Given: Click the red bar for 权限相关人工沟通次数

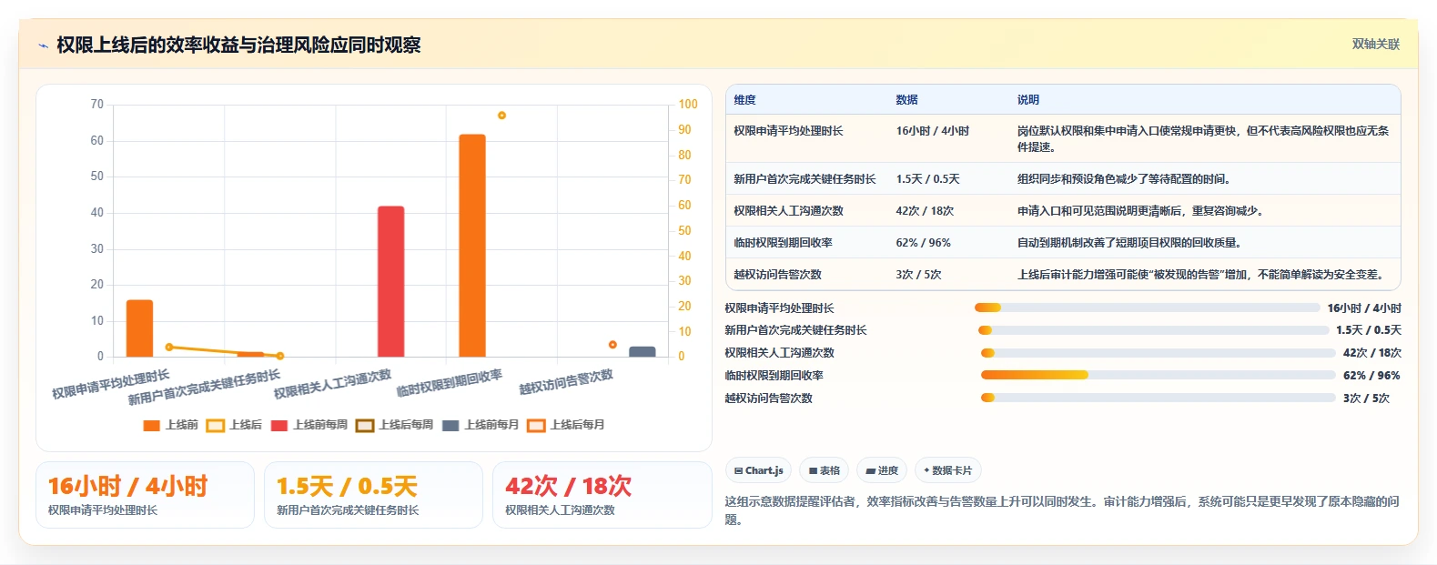Looking at the screenshot, I should click(391, 281).
